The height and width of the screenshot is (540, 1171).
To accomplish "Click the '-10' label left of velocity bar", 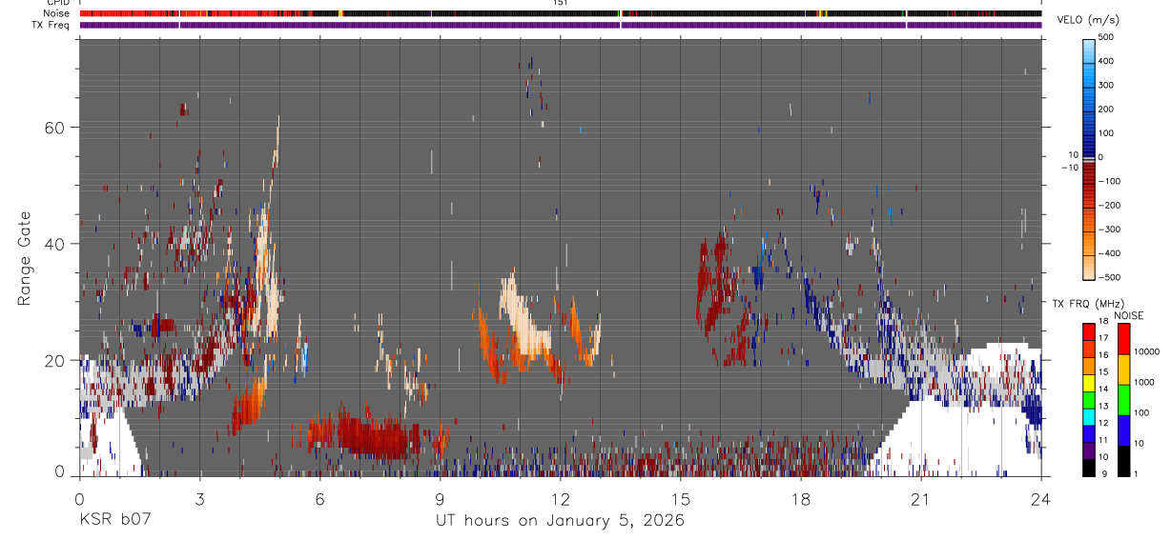I will [1068, 168].
